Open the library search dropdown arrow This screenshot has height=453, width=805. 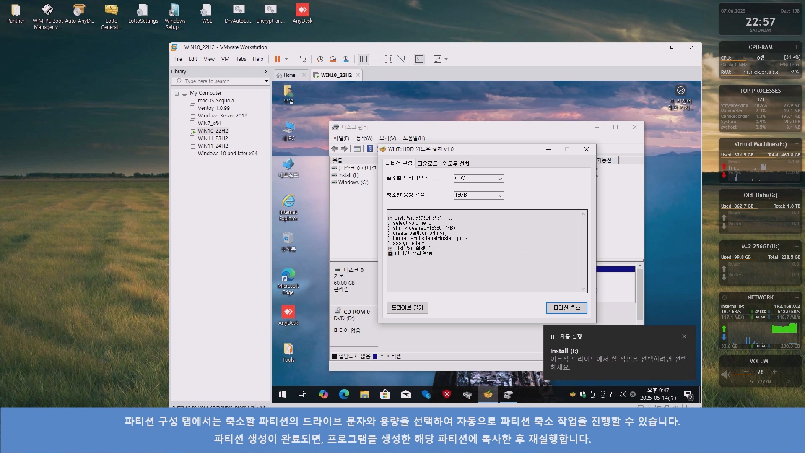coord(266,81)
